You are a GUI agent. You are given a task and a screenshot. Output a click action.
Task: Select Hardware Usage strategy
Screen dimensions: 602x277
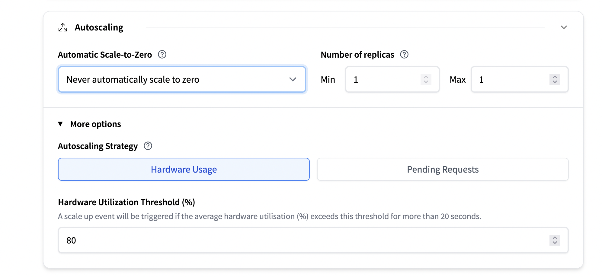click(184, 170)
